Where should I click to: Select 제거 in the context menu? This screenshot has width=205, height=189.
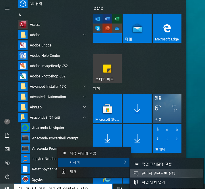[x=94, y=172]
